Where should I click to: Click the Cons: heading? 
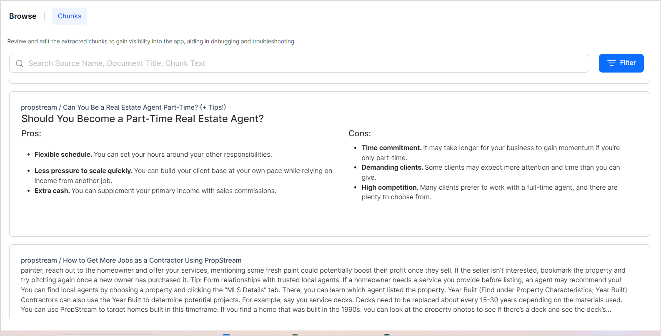pyautogui.click(x=359, y=133)
